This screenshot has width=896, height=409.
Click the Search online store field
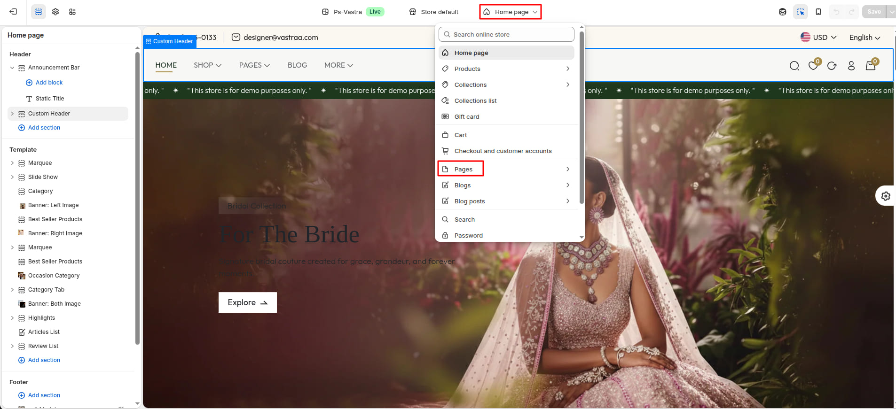[506, 34]
